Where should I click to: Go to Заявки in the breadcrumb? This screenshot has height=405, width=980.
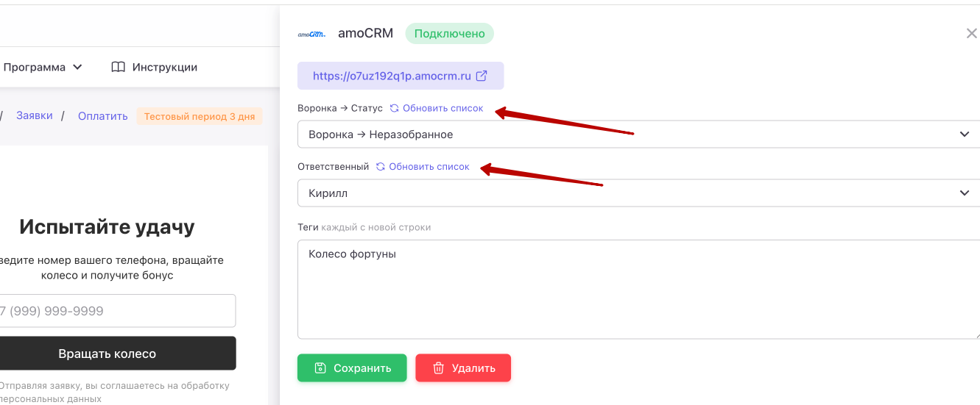pyautogui.click(x=35, y=115)
